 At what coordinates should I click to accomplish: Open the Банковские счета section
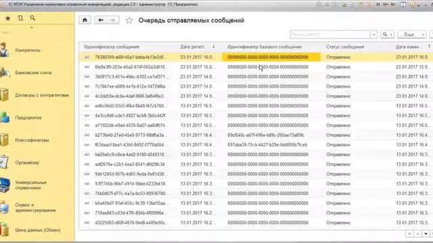click(x=33, y=73)
